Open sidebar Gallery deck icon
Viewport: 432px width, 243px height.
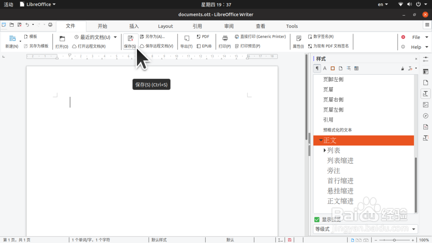[x=426, y=105]
